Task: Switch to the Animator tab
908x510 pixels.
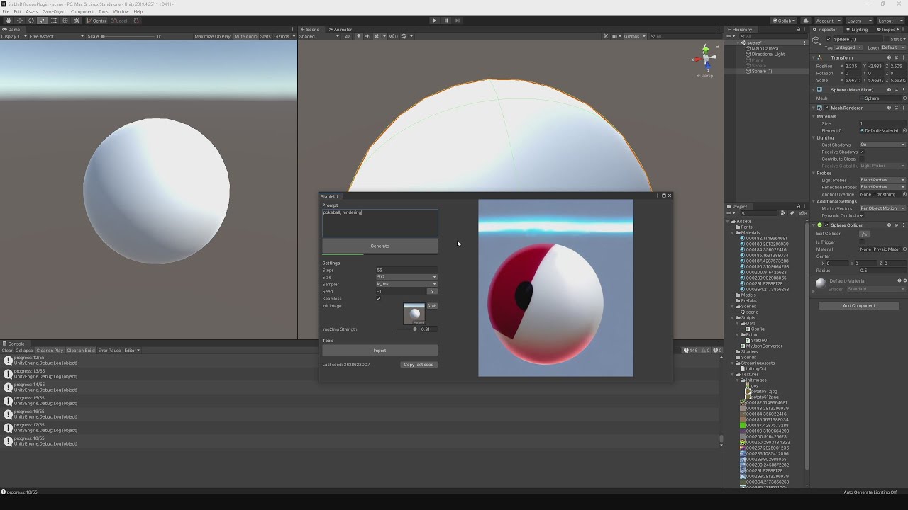Action: 340,30
